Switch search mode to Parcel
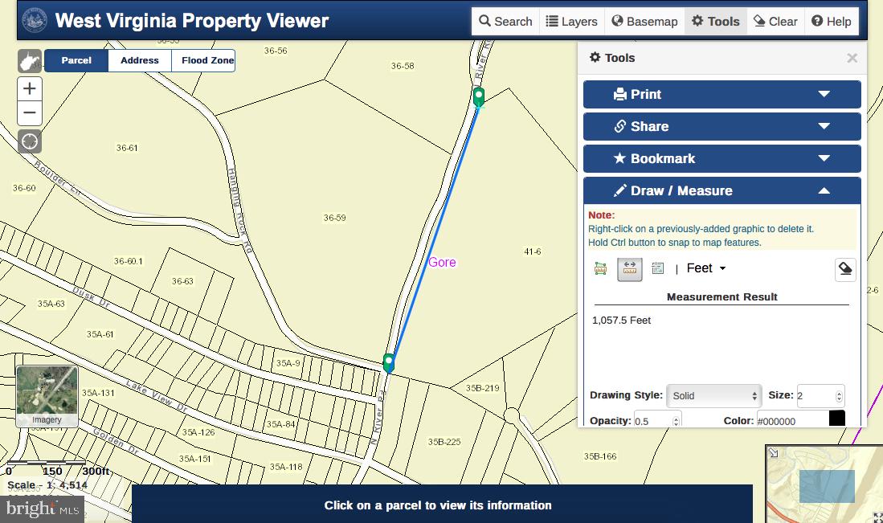The width and height of the screenshot is (883, 523). pyautogui.click(x=76, y=60)
